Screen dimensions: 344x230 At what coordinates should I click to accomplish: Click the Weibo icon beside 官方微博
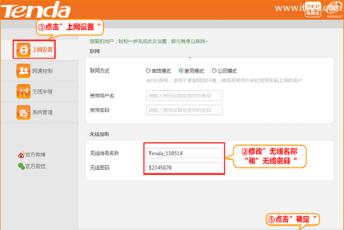pyautogui.click(x=21, y=155)
